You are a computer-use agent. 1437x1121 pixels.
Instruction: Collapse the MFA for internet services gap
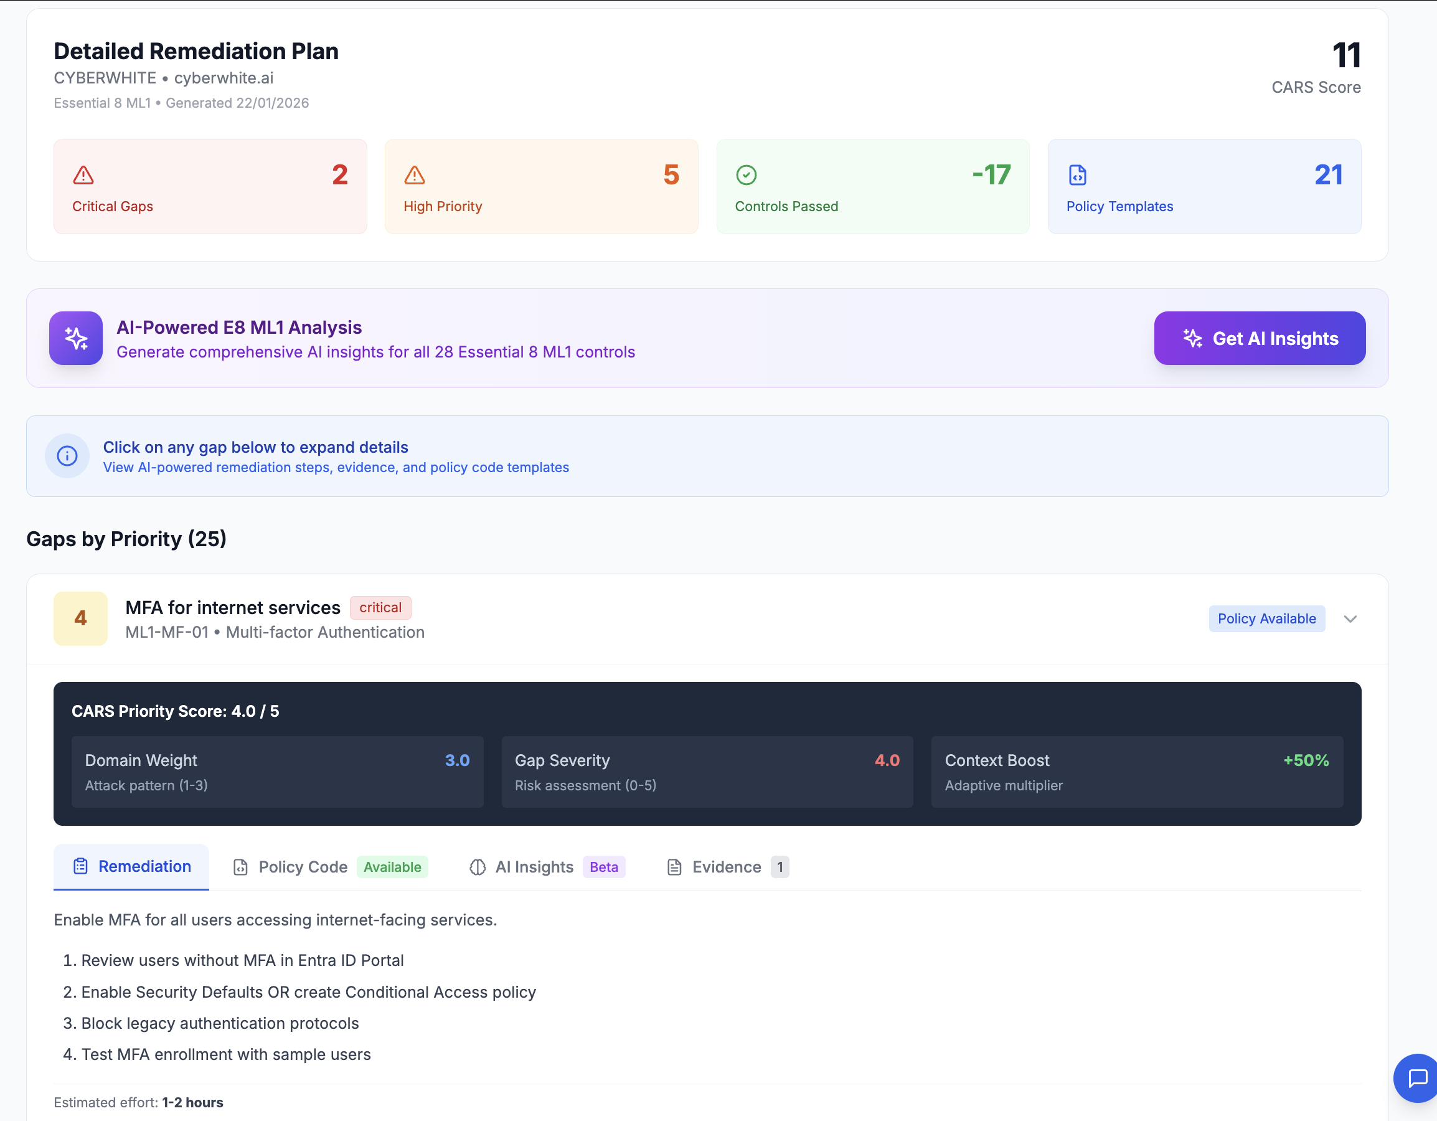[x=1350, y=619]
